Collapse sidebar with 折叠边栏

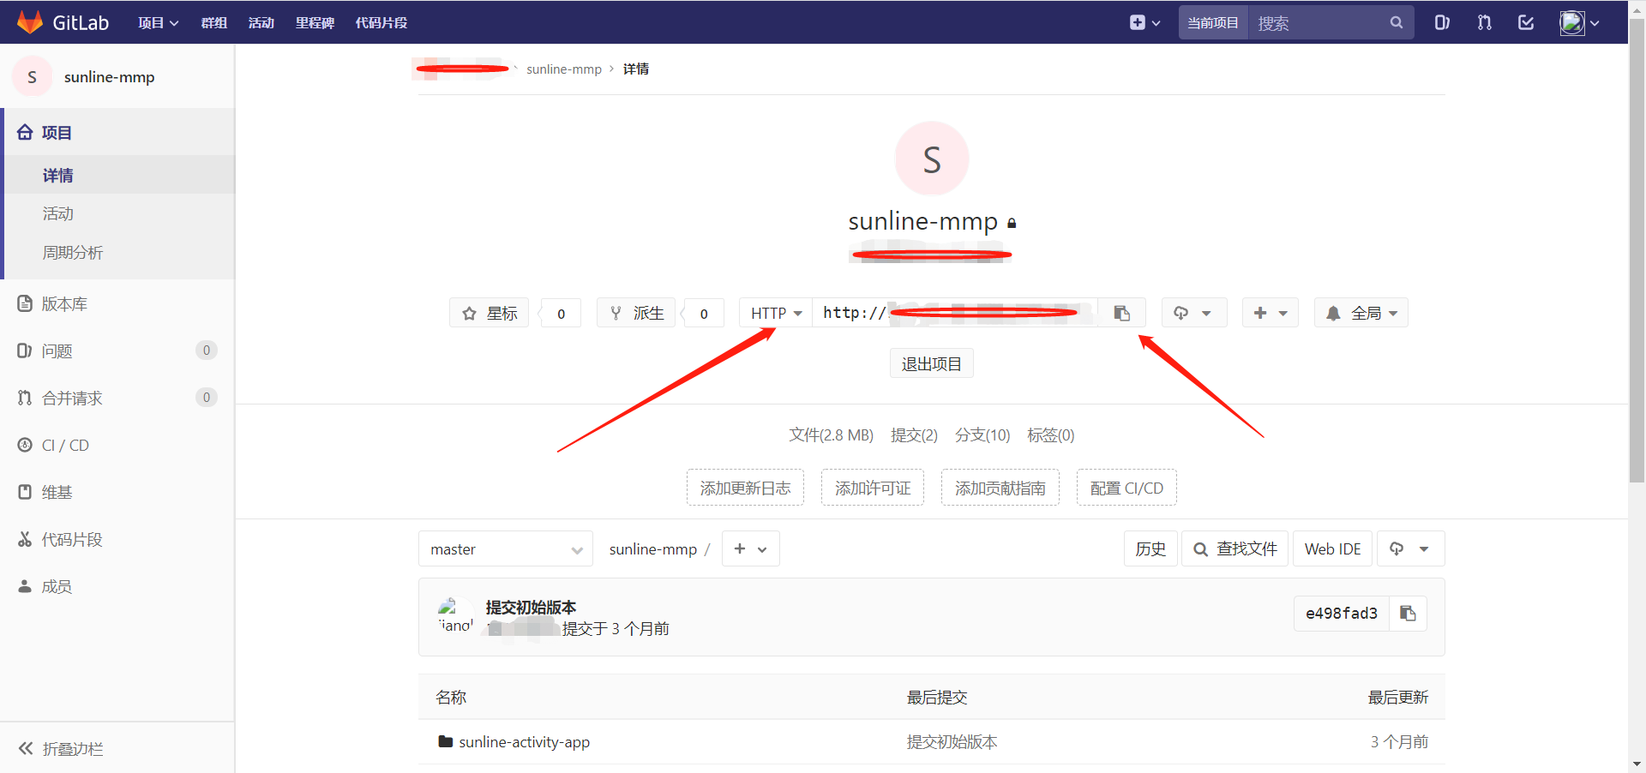tap(117, 749)
